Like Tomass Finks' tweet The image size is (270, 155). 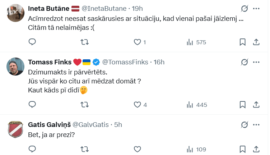click(x=137, y=105)
